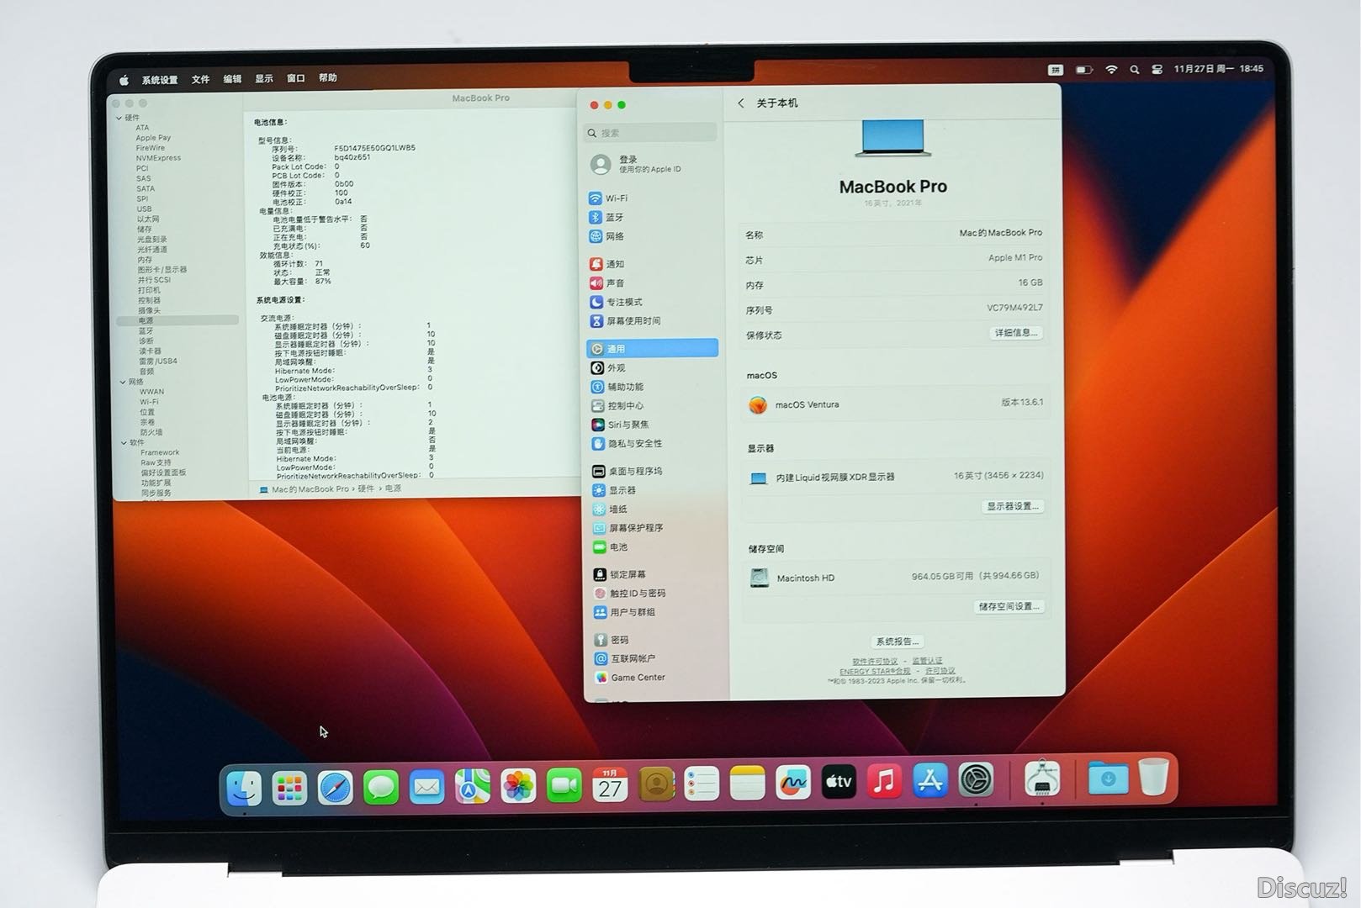Select 防火墙 in System Report sidebar
This screenshot has width=1361, height=908.
pos(151,432)
